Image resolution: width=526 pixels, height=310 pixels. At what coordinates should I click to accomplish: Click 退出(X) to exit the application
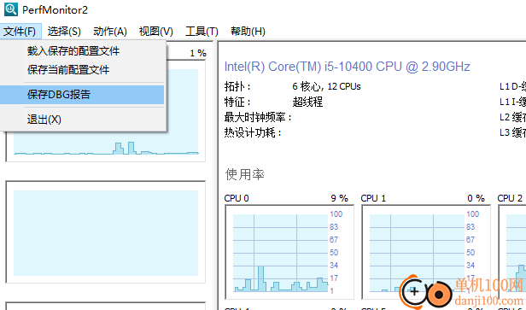(x=82, y=120)
